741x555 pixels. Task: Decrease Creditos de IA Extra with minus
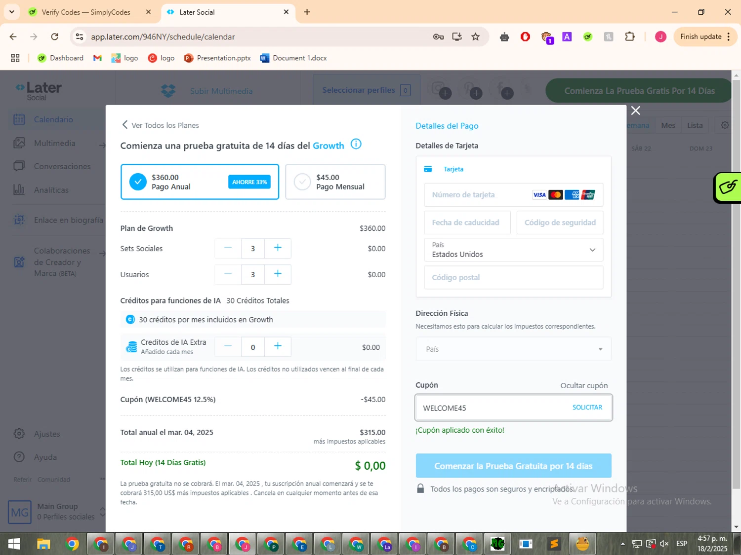click(228, 347)
